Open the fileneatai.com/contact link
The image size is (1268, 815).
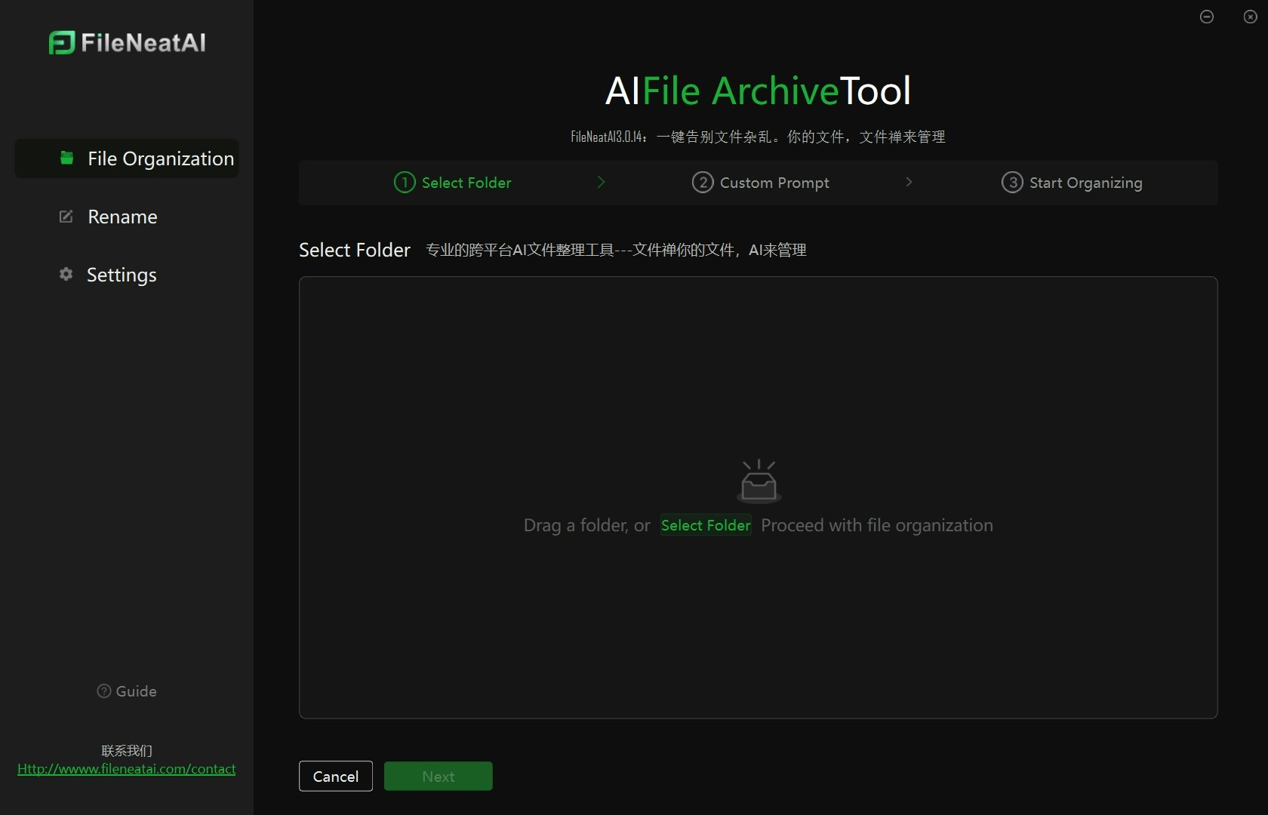[127, 769]
